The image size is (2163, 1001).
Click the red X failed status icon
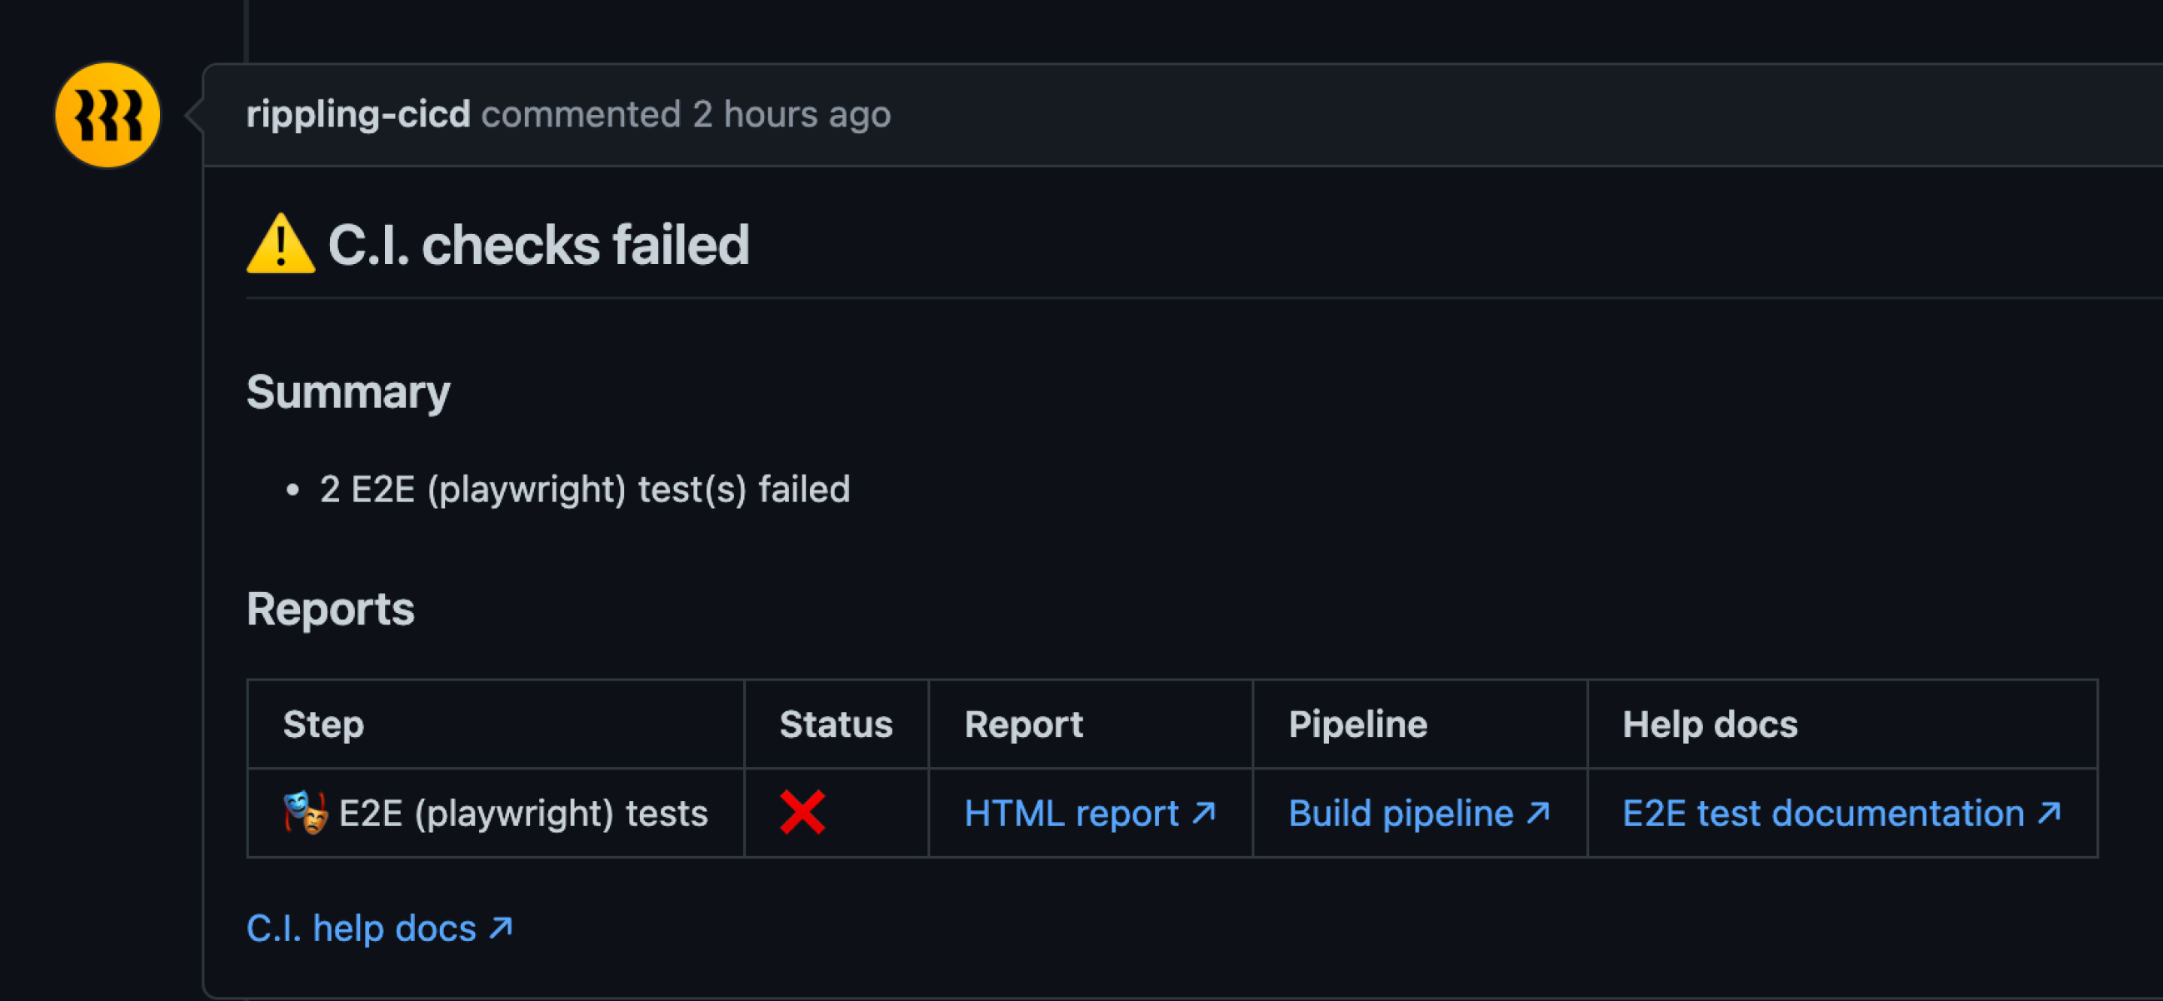click(x=802, y=812)
